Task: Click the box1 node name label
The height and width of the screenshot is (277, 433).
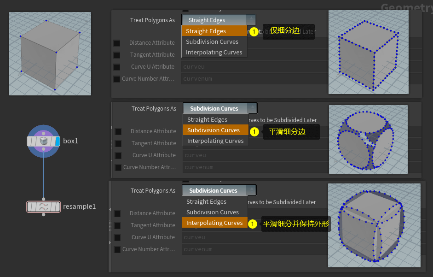Action: click(x=70, y=141)
